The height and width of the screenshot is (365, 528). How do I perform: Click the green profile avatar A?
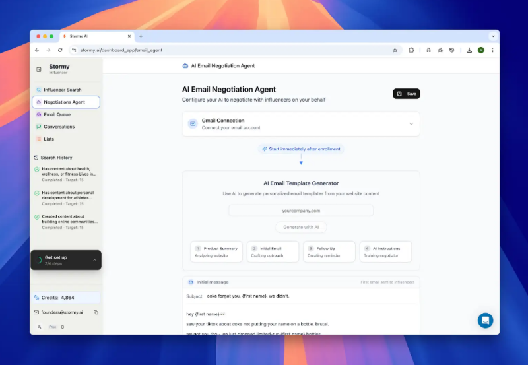pos(481,50)
